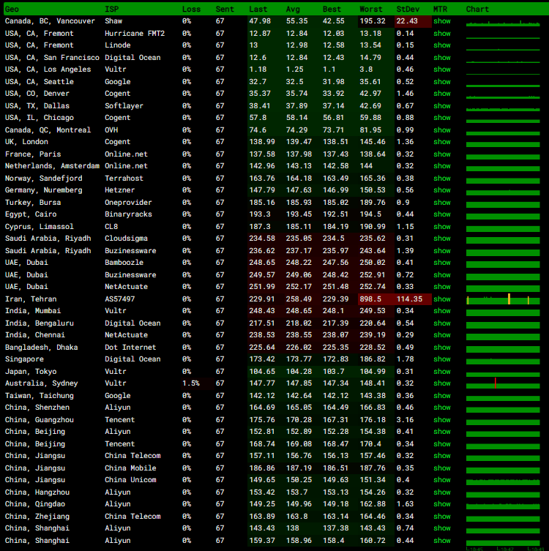Select Geo text India, Mumbai

click(33, 311)
